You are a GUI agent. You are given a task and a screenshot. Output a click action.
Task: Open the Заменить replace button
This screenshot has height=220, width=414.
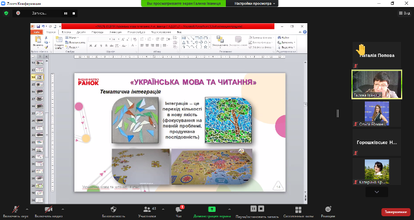[x=286, y=42]
